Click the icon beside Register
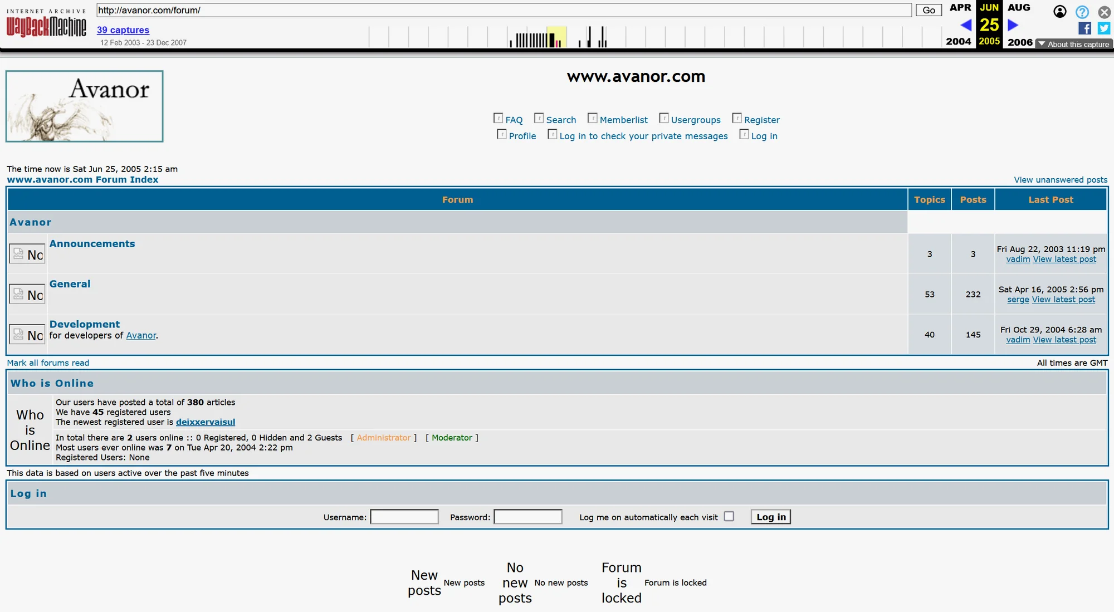The height and width of the screenshot is (612, 1114). [x=736, y=118]
